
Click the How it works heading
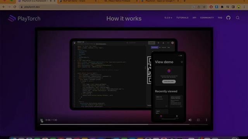click(124, 19)
